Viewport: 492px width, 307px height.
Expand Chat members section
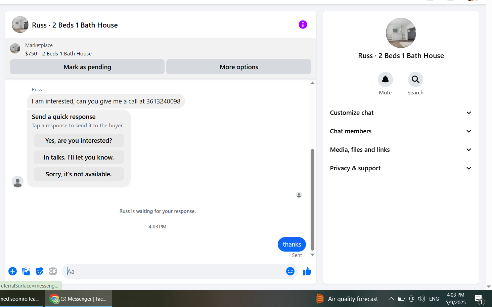click(x=401, y=131)
